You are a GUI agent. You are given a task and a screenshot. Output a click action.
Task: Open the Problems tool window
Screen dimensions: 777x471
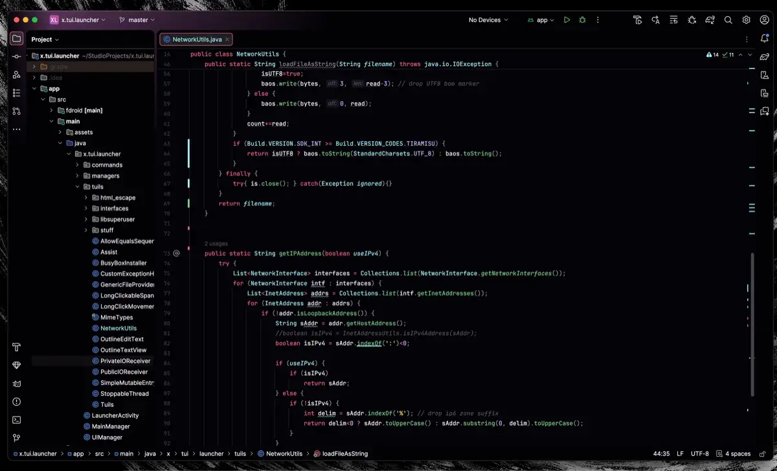point(17,402)
